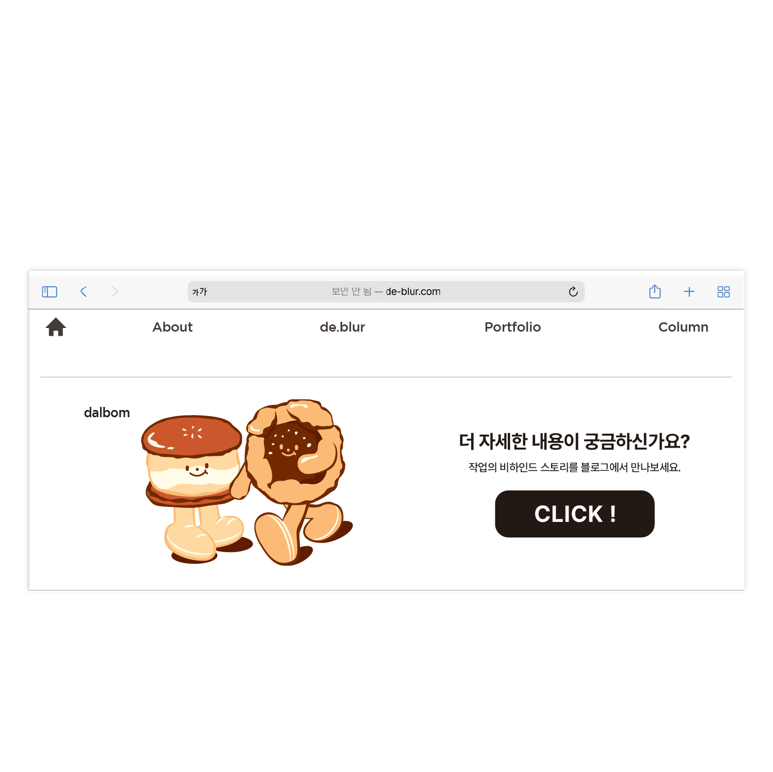This screenshot has width=773, height=772.
Task: Toggle the Safari sidebar icon
Action: coord(50,292)
